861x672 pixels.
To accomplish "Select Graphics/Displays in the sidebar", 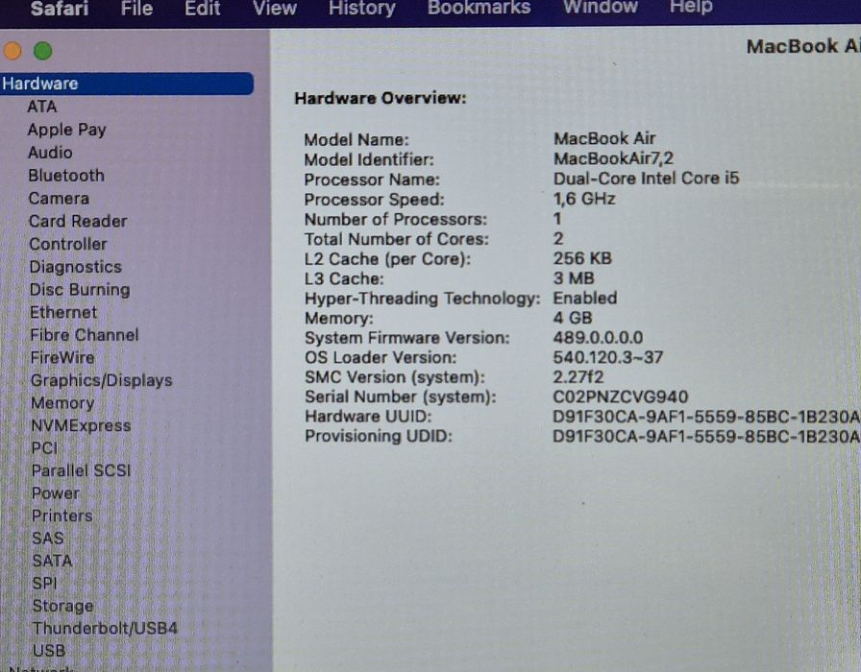I will click(x=101, y=381).
